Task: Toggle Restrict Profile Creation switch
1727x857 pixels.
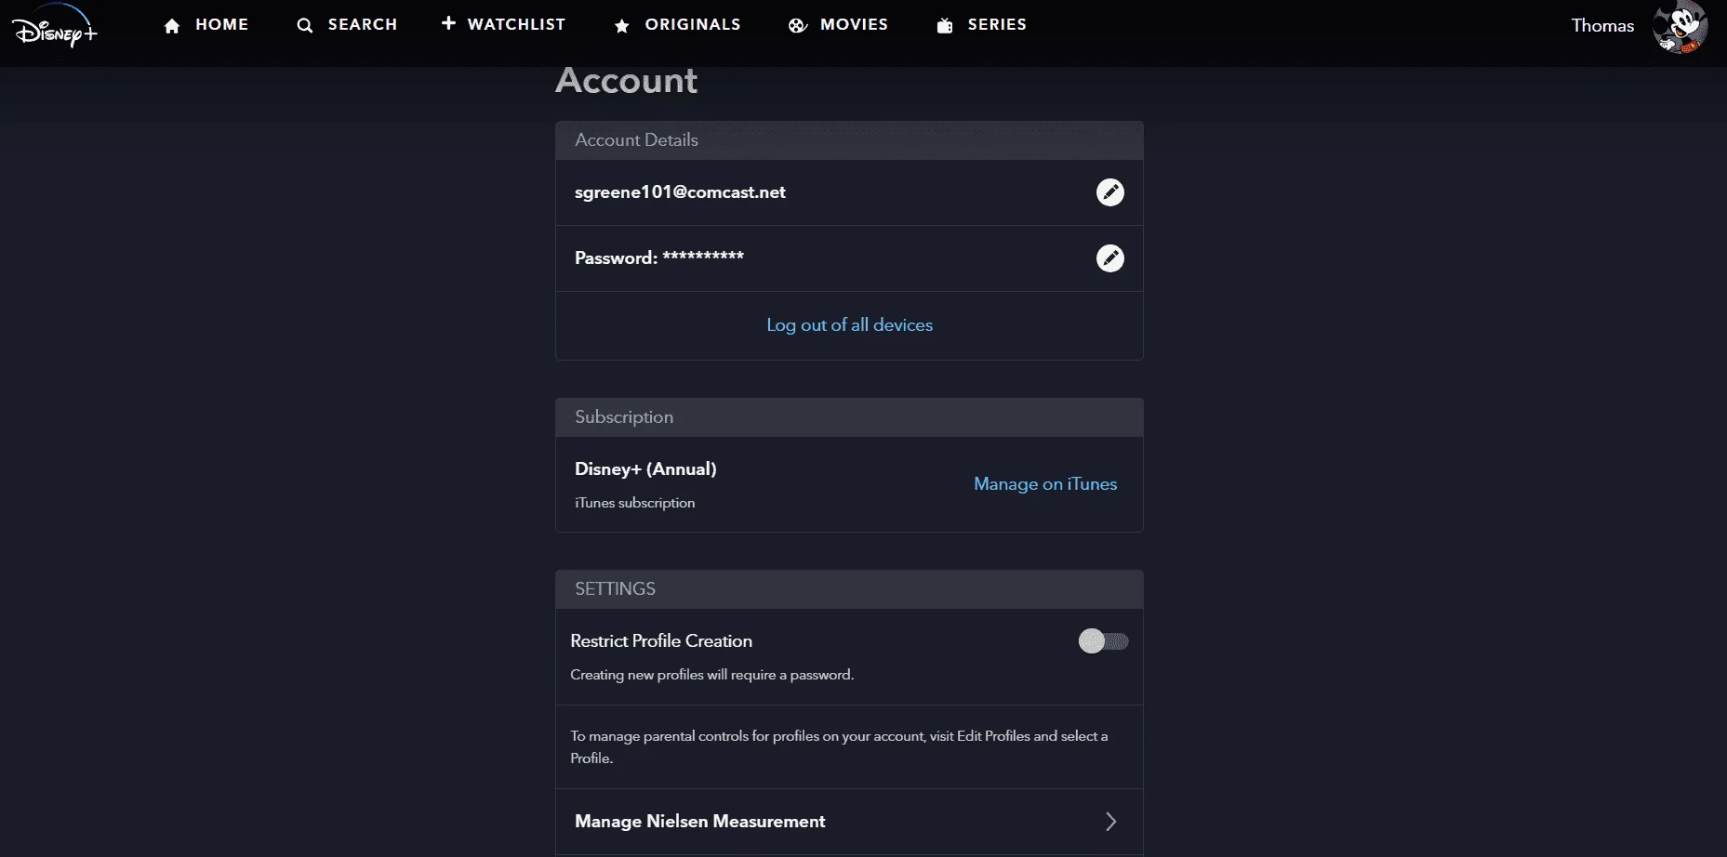Action: (x=1103, y=641)
